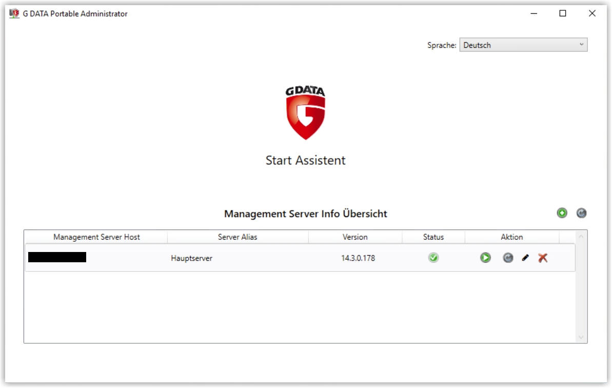Click the Aktion column header
The image size is (612, 388).
click(x=511, y=237)
